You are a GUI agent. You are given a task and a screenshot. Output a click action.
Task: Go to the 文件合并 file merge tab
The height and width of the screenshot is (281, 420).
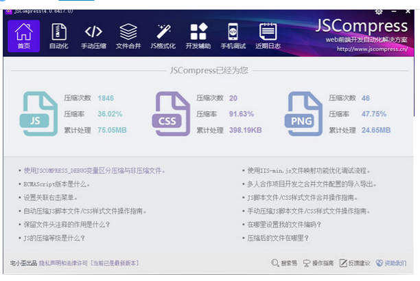click(128, 36)
